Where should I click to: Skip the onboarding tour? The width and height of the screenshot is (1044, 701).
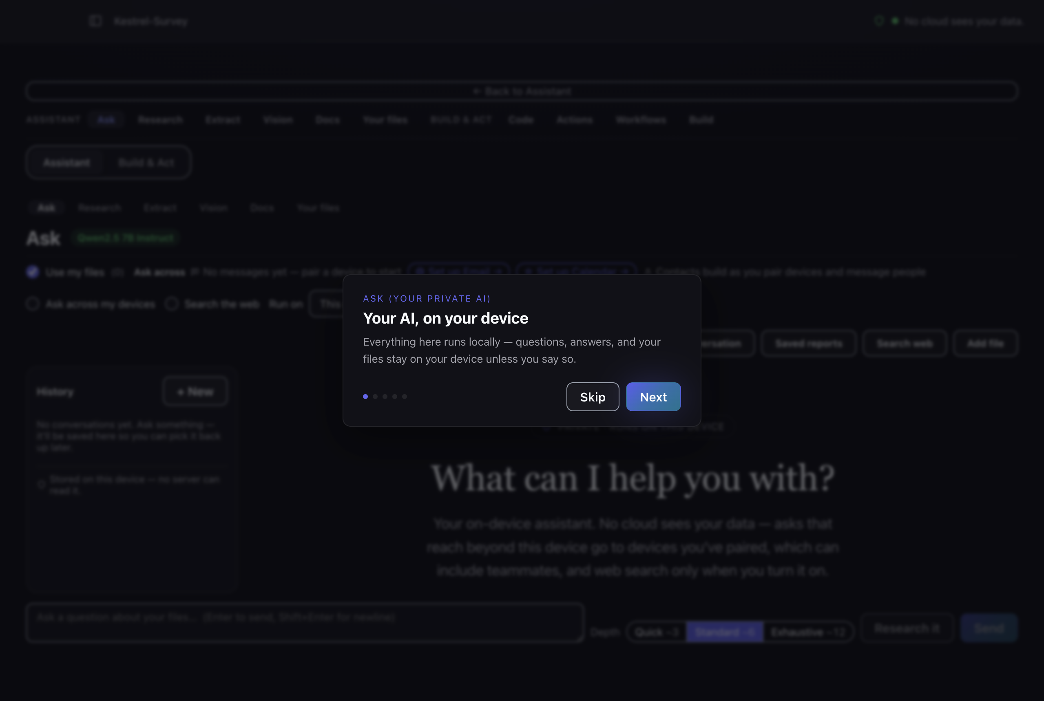(593, 397)
